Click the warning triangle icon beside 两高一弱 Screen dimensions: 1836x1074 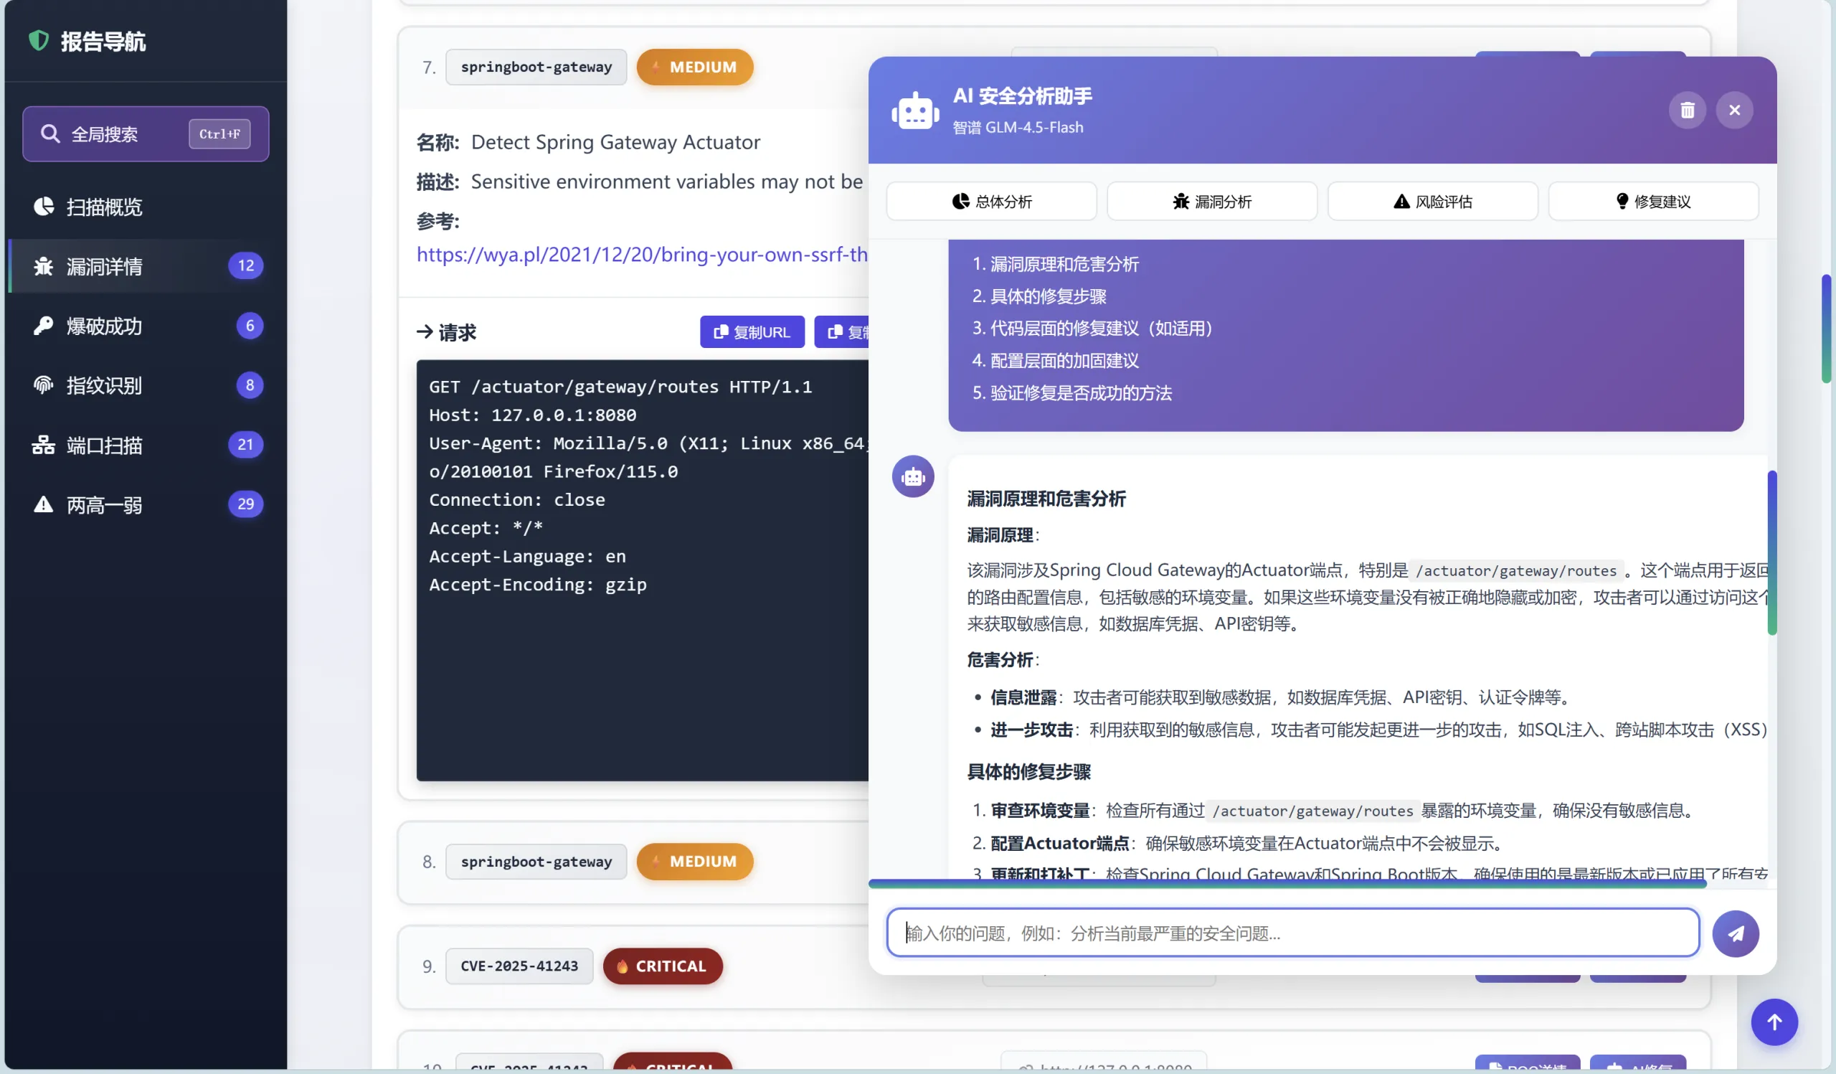click(43, 504)
